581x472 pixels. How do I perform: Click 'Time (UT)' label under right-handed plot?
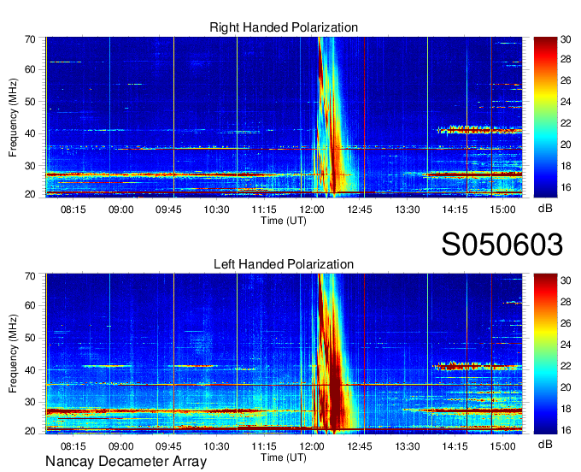pyautogui.click(x=284, y=221)
